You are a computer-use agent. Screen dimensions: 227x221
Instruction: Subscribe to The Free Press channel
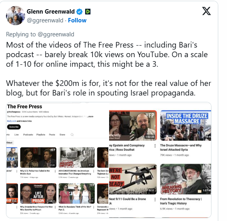pos(14,127)
